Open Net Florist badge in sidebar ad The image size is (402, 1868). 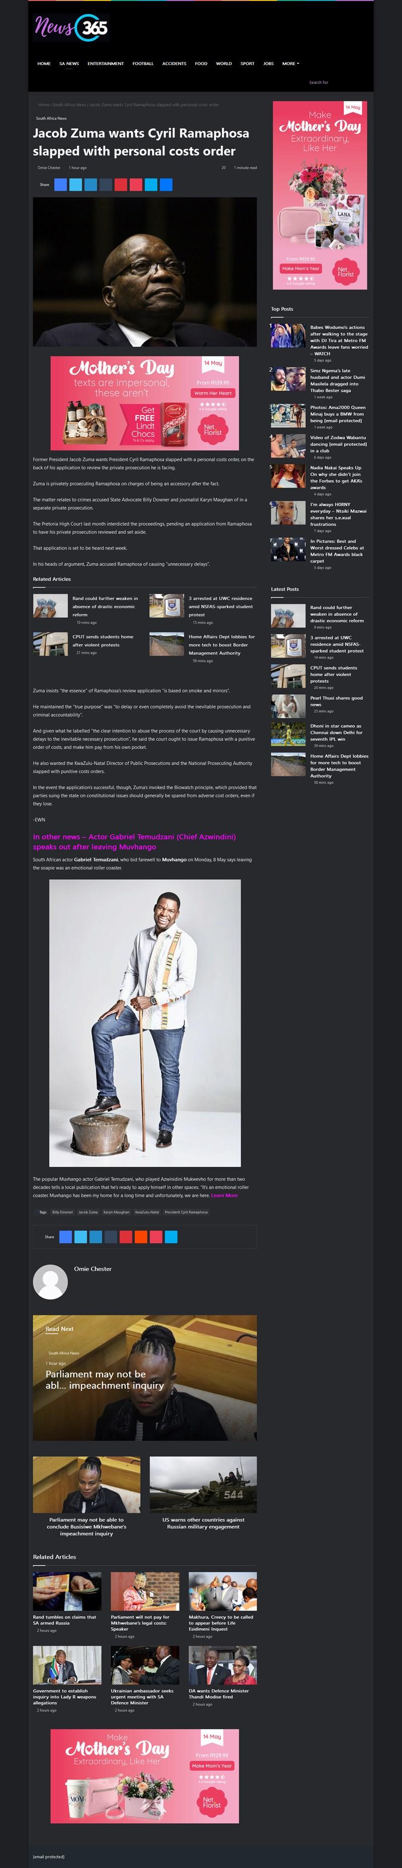coord(346,272)
